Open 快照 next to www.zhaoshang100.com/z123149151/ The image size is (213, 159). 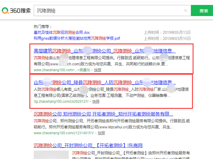coord(101,133)
